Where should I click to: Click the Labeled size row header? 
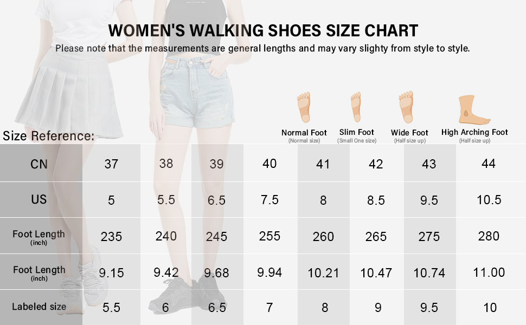coord(39,307)
